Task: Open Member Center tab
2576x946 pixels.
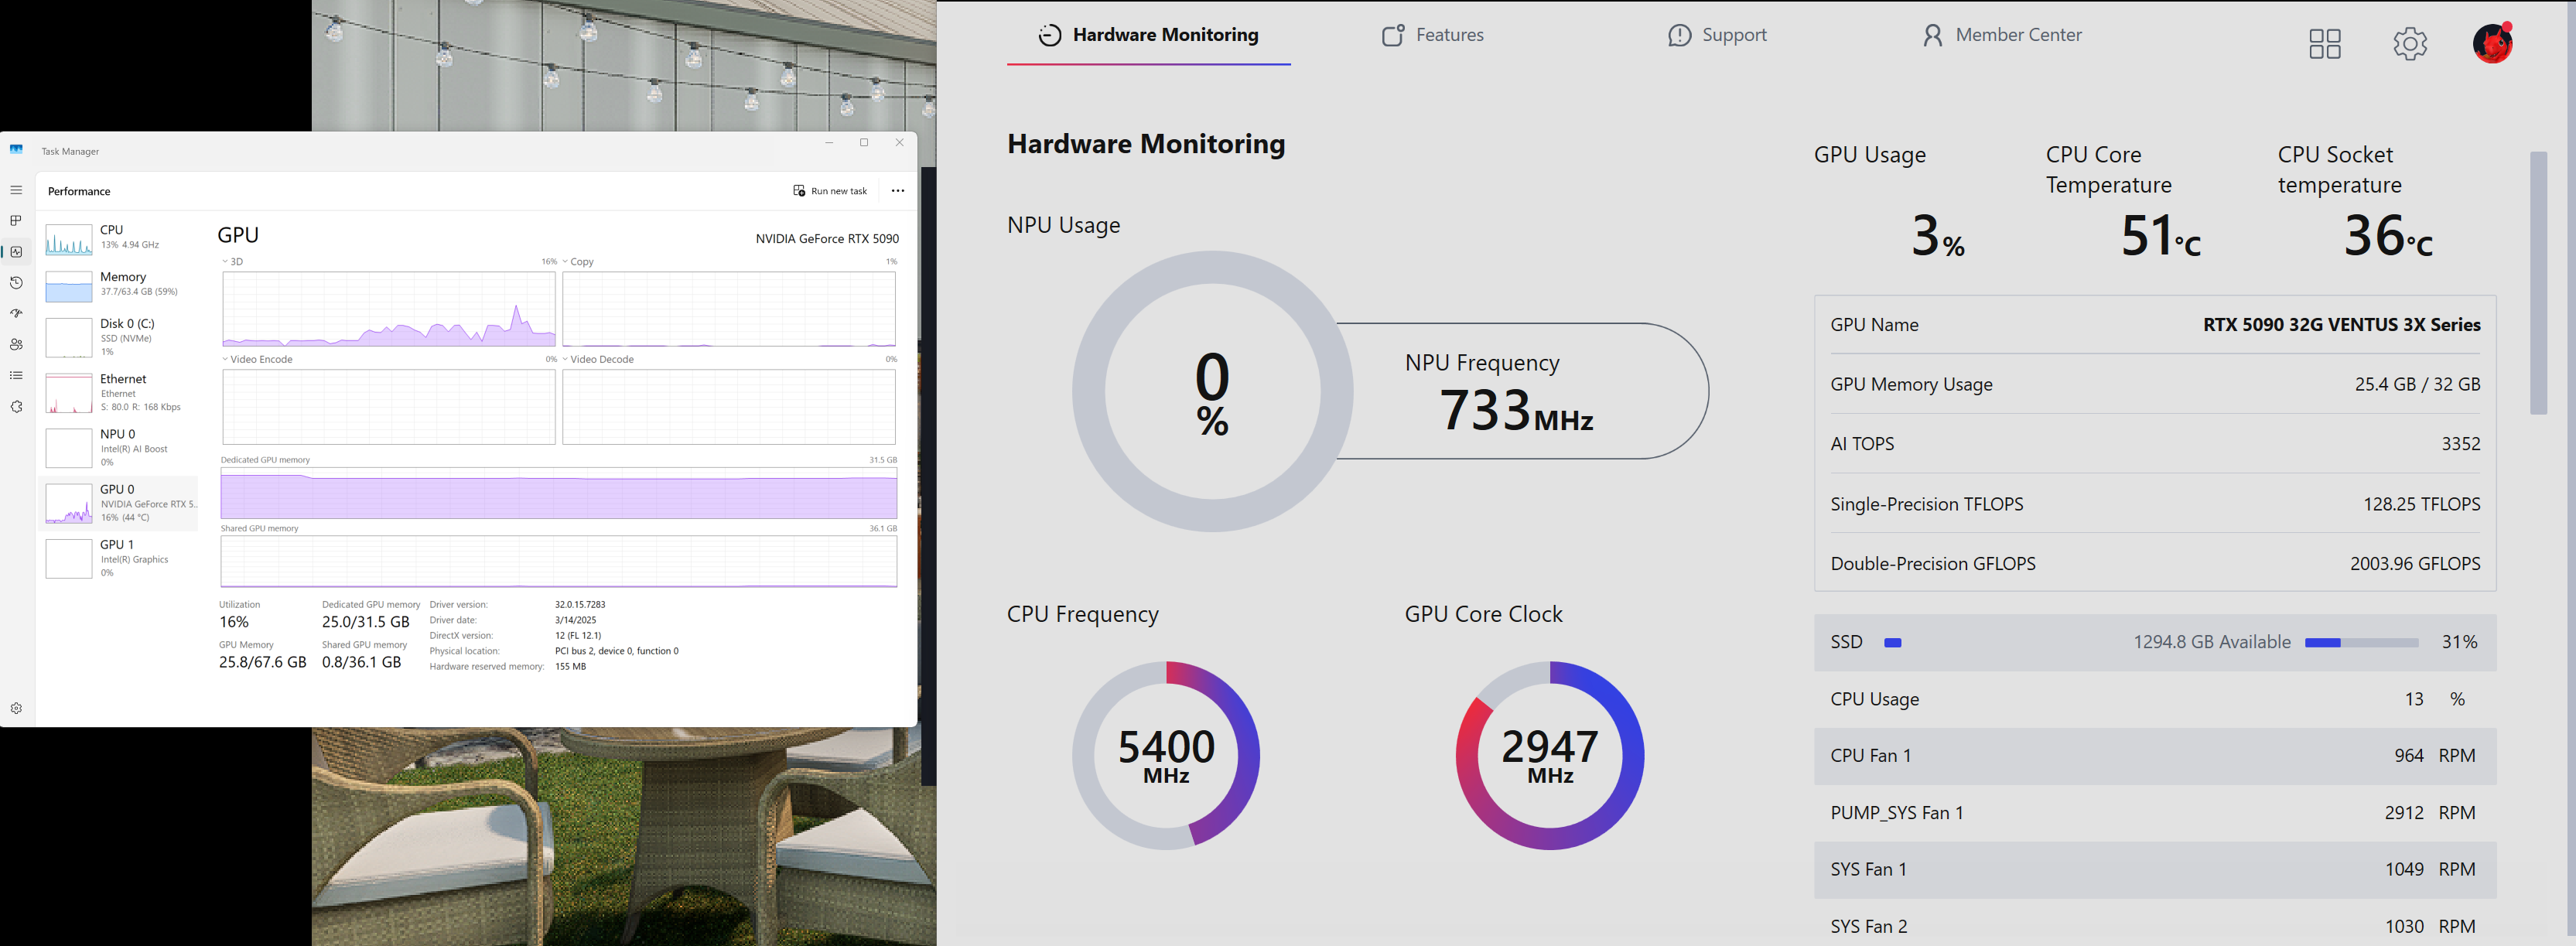Action: pos(2002,35)
